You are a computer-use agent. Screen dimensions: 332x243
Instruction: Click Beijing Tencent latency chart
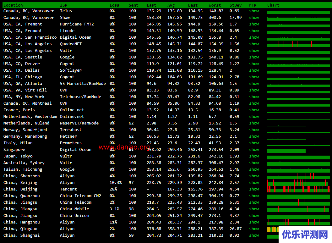[298, 189]
